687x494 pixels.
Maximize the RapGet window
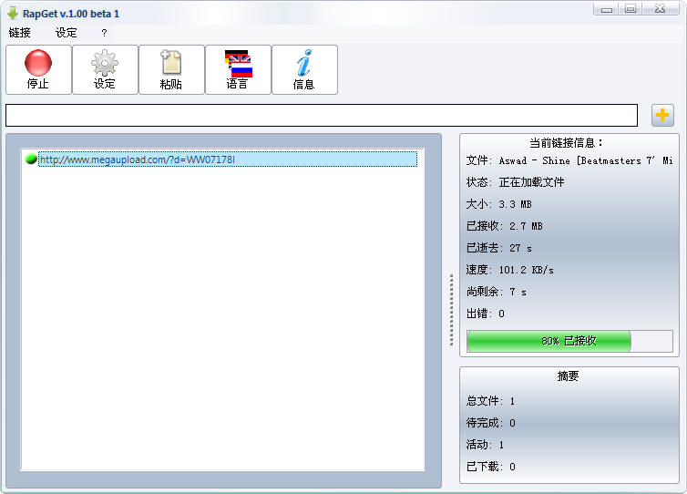point(631,9)
